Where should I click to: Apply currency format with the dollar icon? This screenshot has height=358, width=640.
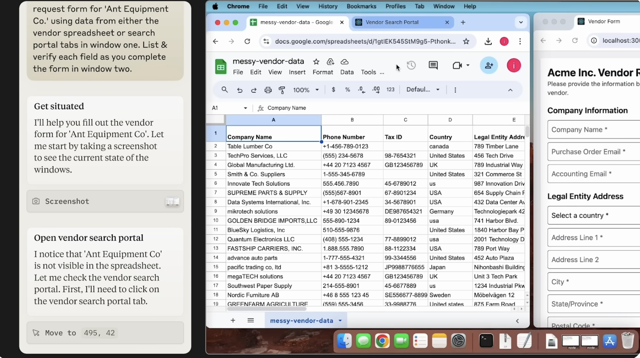click(333, 89)
